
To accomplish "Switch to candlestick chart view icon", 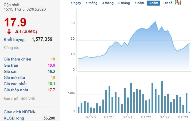I will click(x=177, y=3).
